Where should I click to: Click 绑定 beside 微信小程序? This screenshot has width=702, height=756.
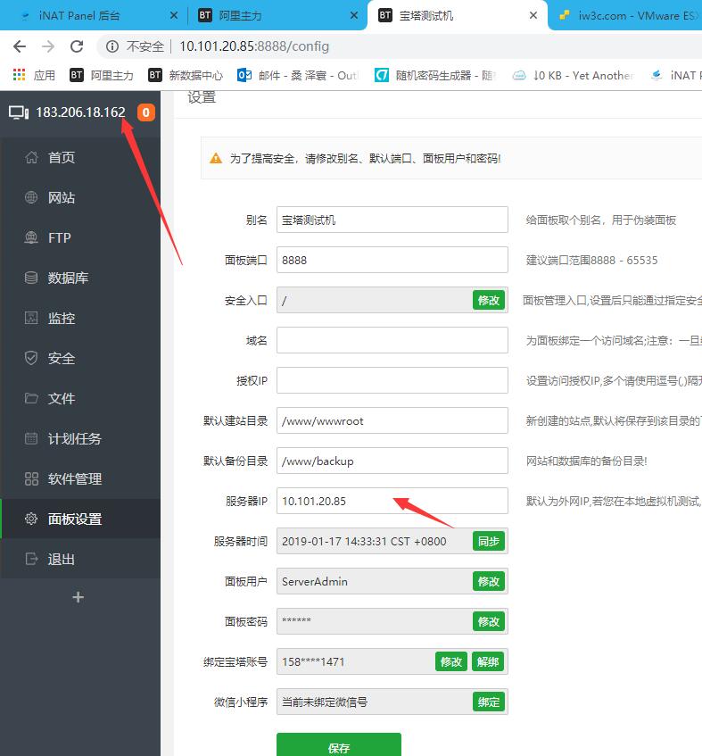[x=489, y=702]
